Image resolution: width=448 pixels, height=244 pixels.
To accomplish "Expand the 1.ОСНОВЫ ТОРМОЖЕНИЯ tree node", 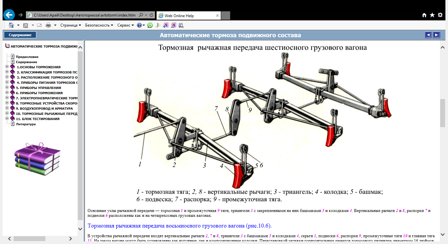I will (x=7, y=67).
